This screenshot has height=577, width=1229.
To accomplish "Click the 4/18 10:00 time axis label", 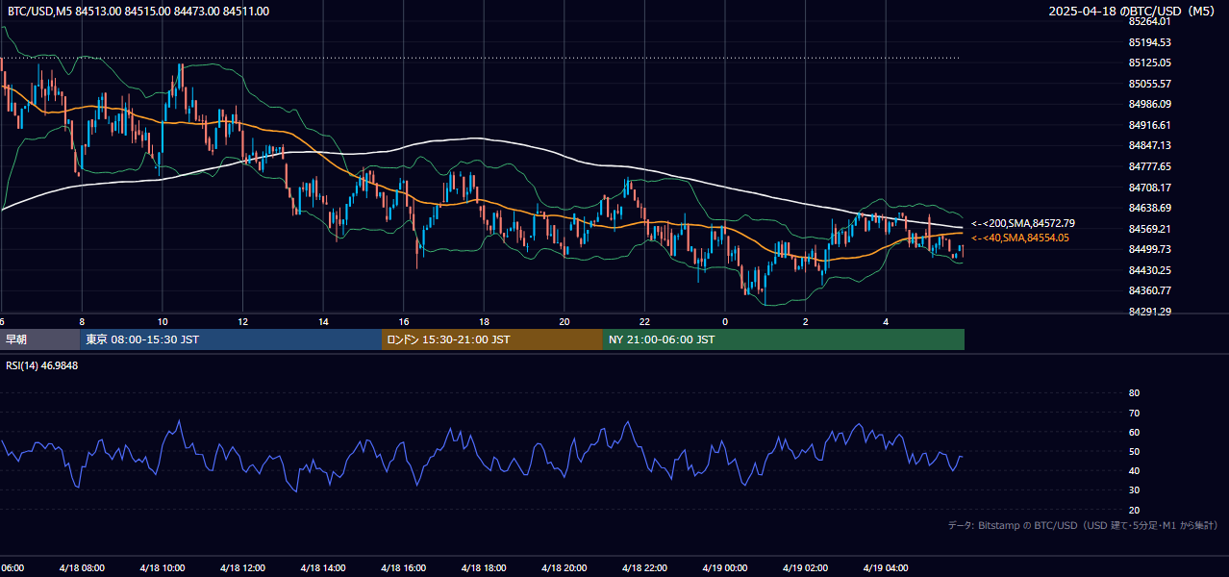I will coord(162,567).
